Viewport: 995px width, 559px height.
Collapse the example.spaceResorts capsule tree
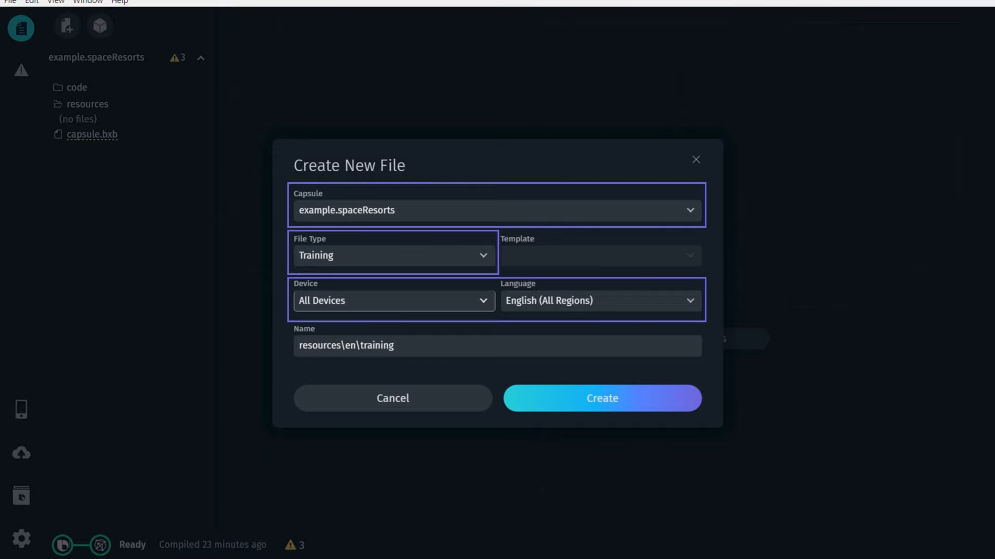[x=201, y=58]
